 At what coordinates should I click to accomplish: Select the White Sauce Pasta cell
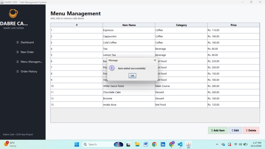point(129,86)
